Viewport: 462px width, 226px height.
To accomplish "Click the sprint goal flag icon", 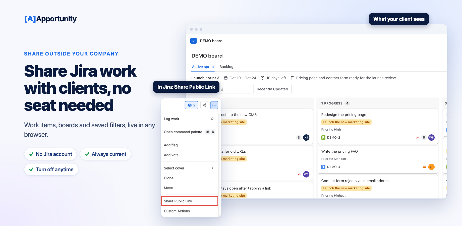I will (x=292, y=78).
